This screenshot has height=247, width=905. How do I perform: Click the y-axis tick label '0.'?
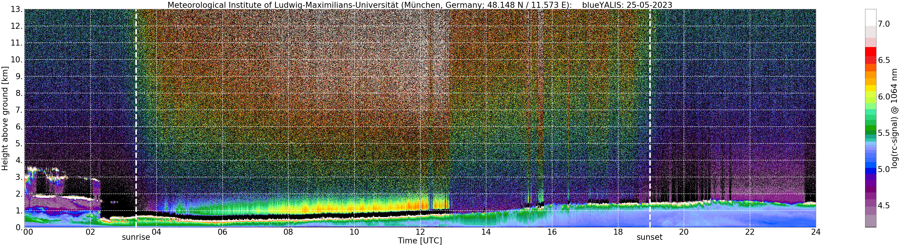[19, 227]
